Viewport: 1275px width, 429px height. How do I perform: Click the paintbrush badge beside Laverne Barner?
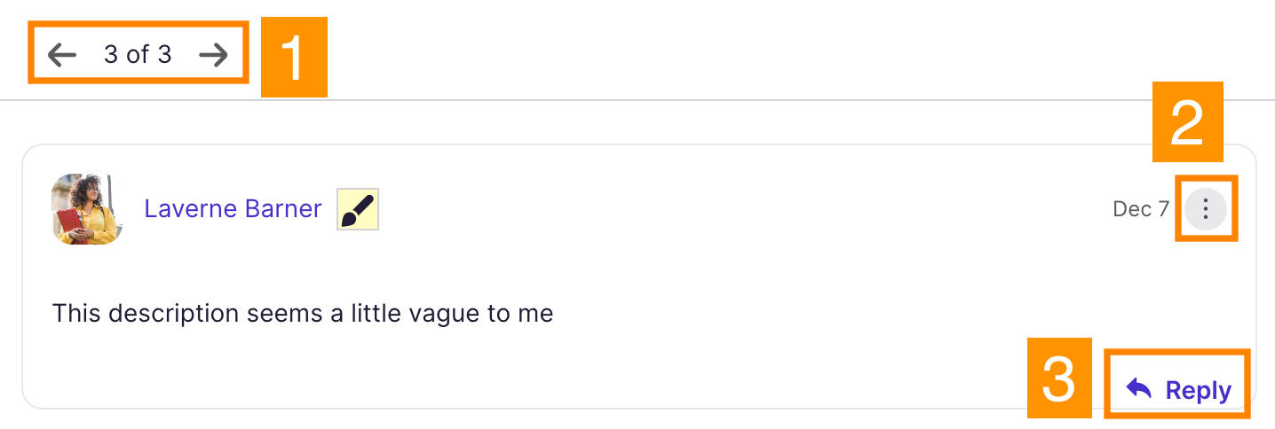coord(358,209)
